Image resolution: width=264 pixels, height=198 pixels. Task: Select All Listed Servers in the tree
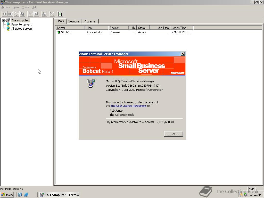click(22, 29)
